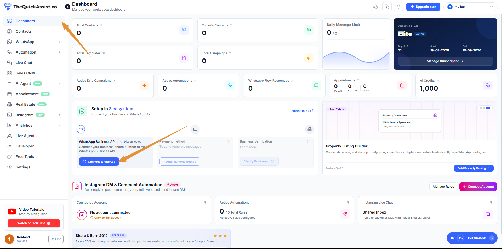This screenshot has width=502, height=249.
Task: Click the Property Showcase preview card
Action: 410,121
